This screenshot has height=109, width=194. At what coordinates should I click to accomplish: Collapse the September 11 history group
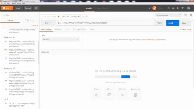2,37
